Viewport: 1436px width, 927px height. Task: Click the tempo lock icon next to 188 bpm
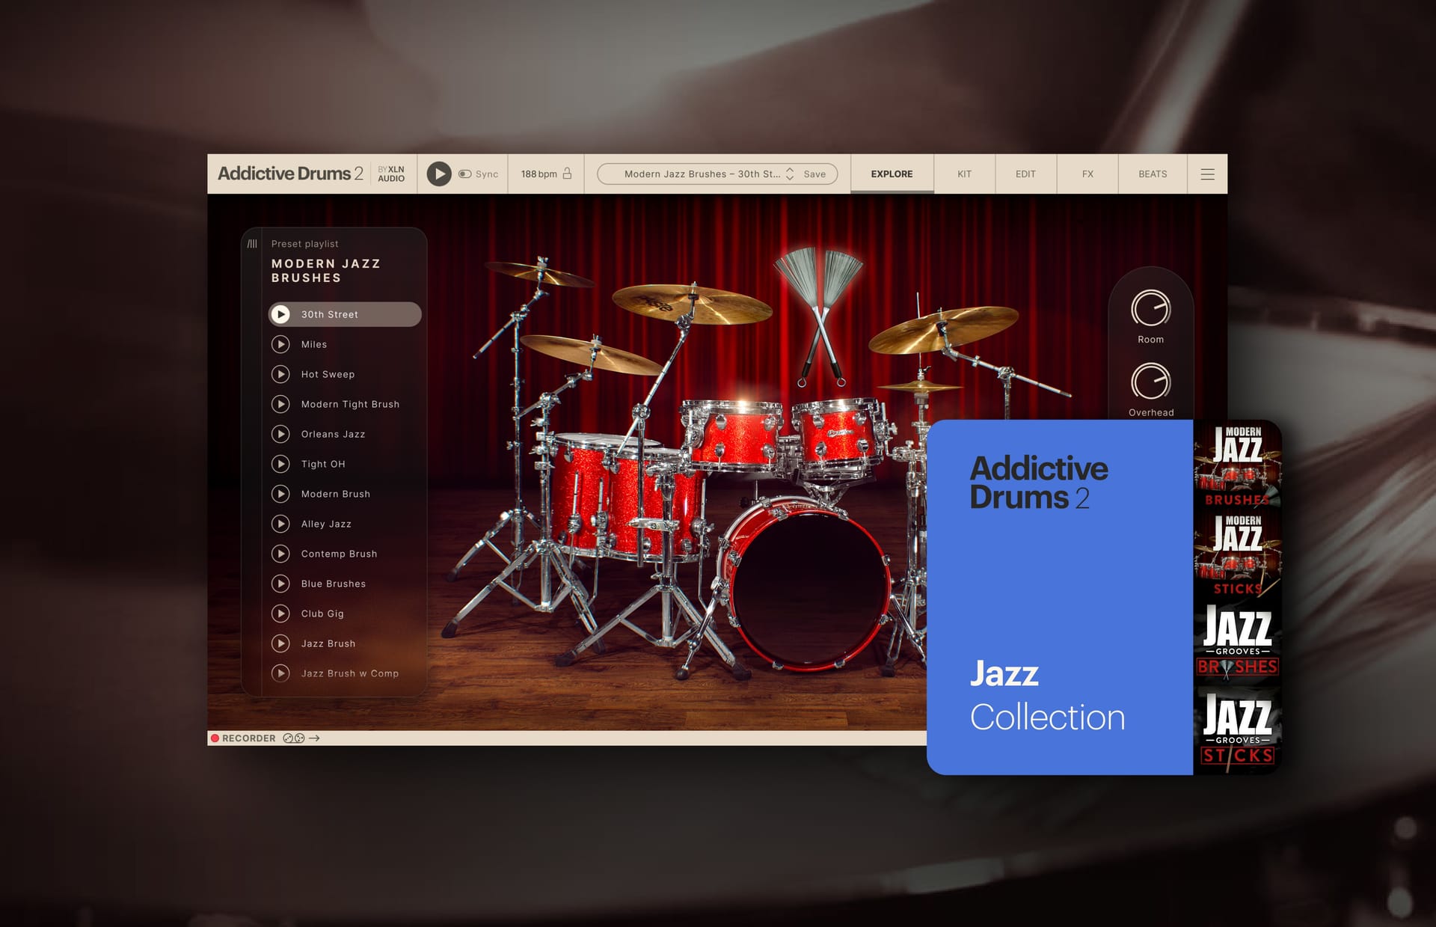pos(567,174)
